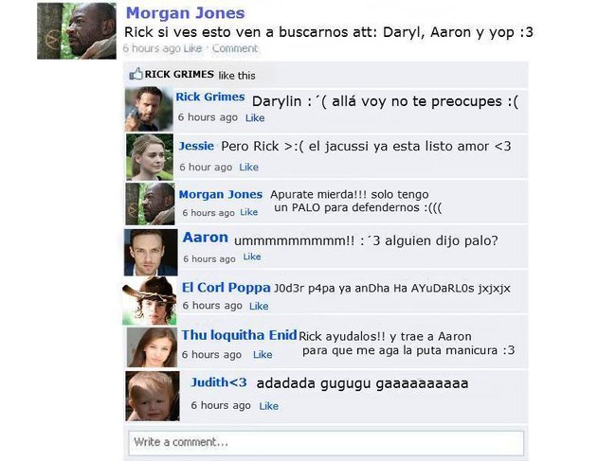Like Jessie's jacussi comment
The height and width of the screenshot is (461, 616).
pyautogui.click(x=248, y=168)
